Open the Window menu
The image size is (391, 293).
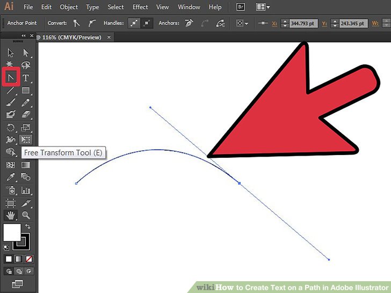(x=189, y=7)
